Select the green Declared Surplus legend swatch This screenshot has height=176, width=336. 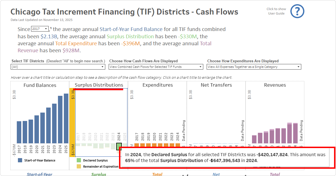(x=79, y=160)
